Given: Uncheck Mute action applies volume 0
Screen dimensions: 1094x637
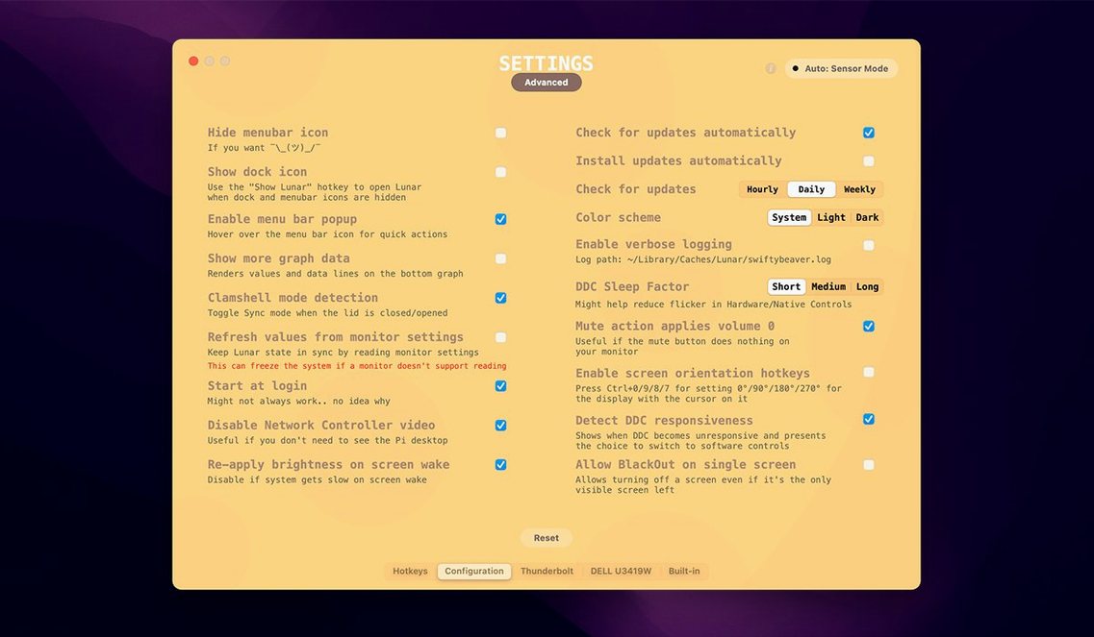Looking at the screenshot, I should (869, 326).
